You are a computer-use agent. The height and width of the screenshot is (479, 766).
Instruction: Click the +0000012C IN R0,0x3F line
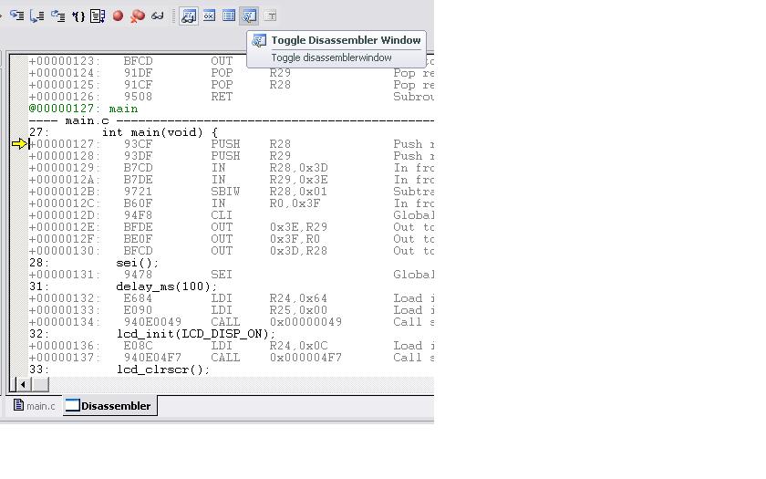click(231, 203)
